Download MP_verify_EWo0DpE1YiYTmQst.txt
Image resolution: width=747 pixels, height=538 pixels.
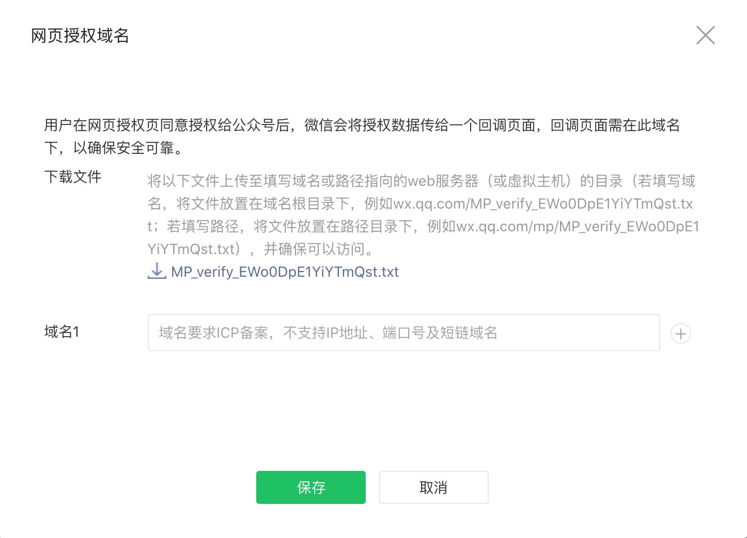pyautogui.click(x=284, y=272)
